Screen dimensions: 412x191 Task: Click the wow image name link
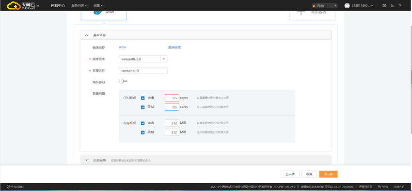coord(123,47)
